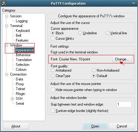138x132 pixels.
Task: Click the window edge gap input field
Action: [x=124, y=104]
